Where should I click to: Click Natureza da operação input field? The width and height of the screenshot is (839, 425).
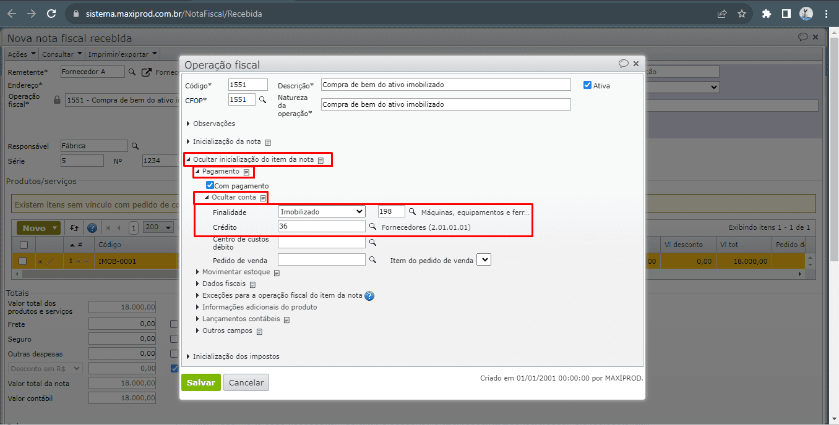(x=446, y=104)
